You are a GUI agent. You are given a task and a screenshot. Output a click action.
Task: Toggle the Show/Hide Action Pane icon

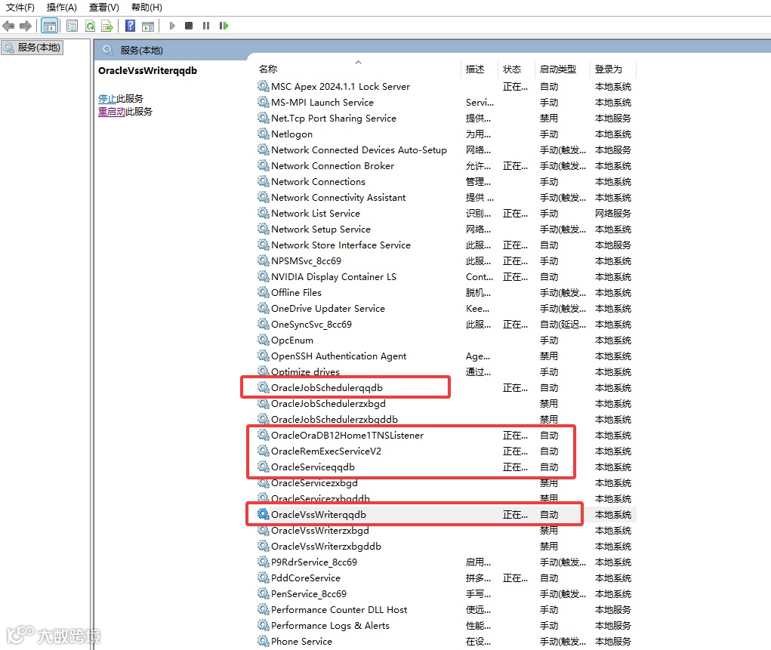coord(148,26)
